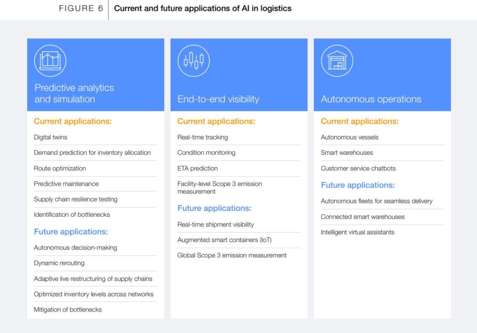Image resolution: width=477 pixels, height=333 pixels.
Task: Select 'Customer service chatbots' item
Action: tap(358, 168)
